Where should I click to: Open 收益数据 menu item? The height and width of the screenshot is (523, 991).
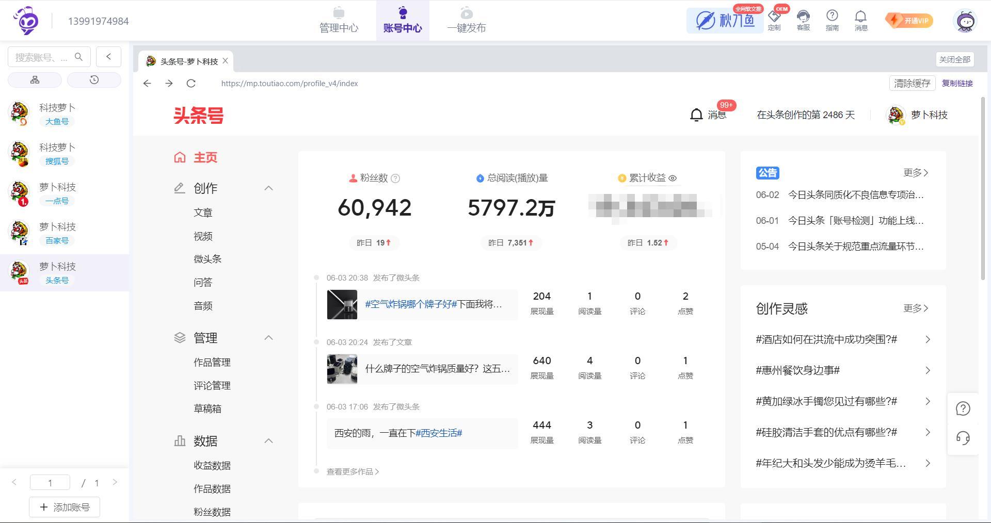[212, 465]
